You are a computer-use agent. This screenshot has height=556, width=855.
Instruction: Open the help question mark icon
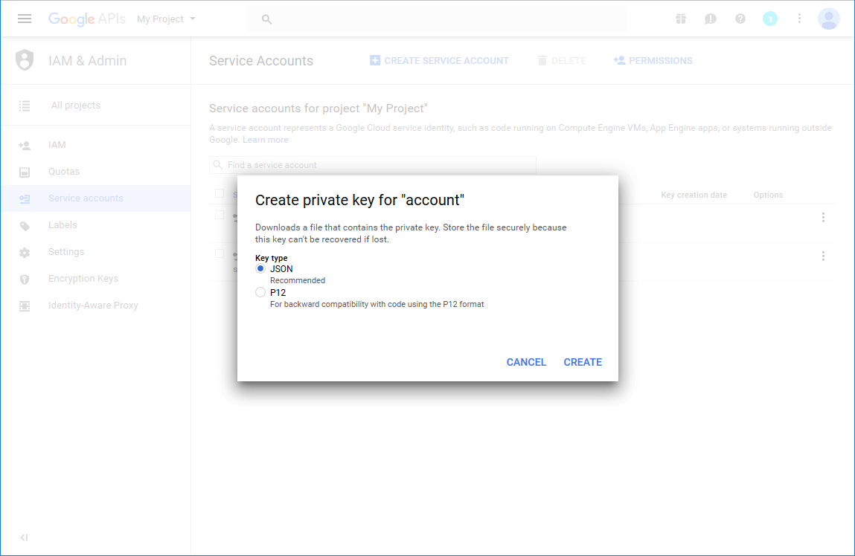tap(740, 19)
